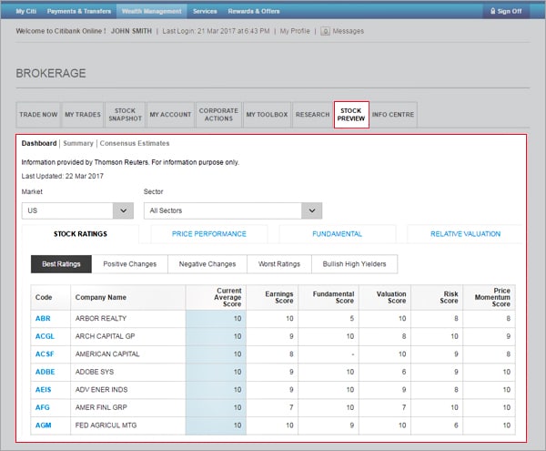This screenshot has width=546, height=451.
Task: Expand the Sector dropdown showing All Sectors
Action: pyautogui.click(x=233, y=210)
